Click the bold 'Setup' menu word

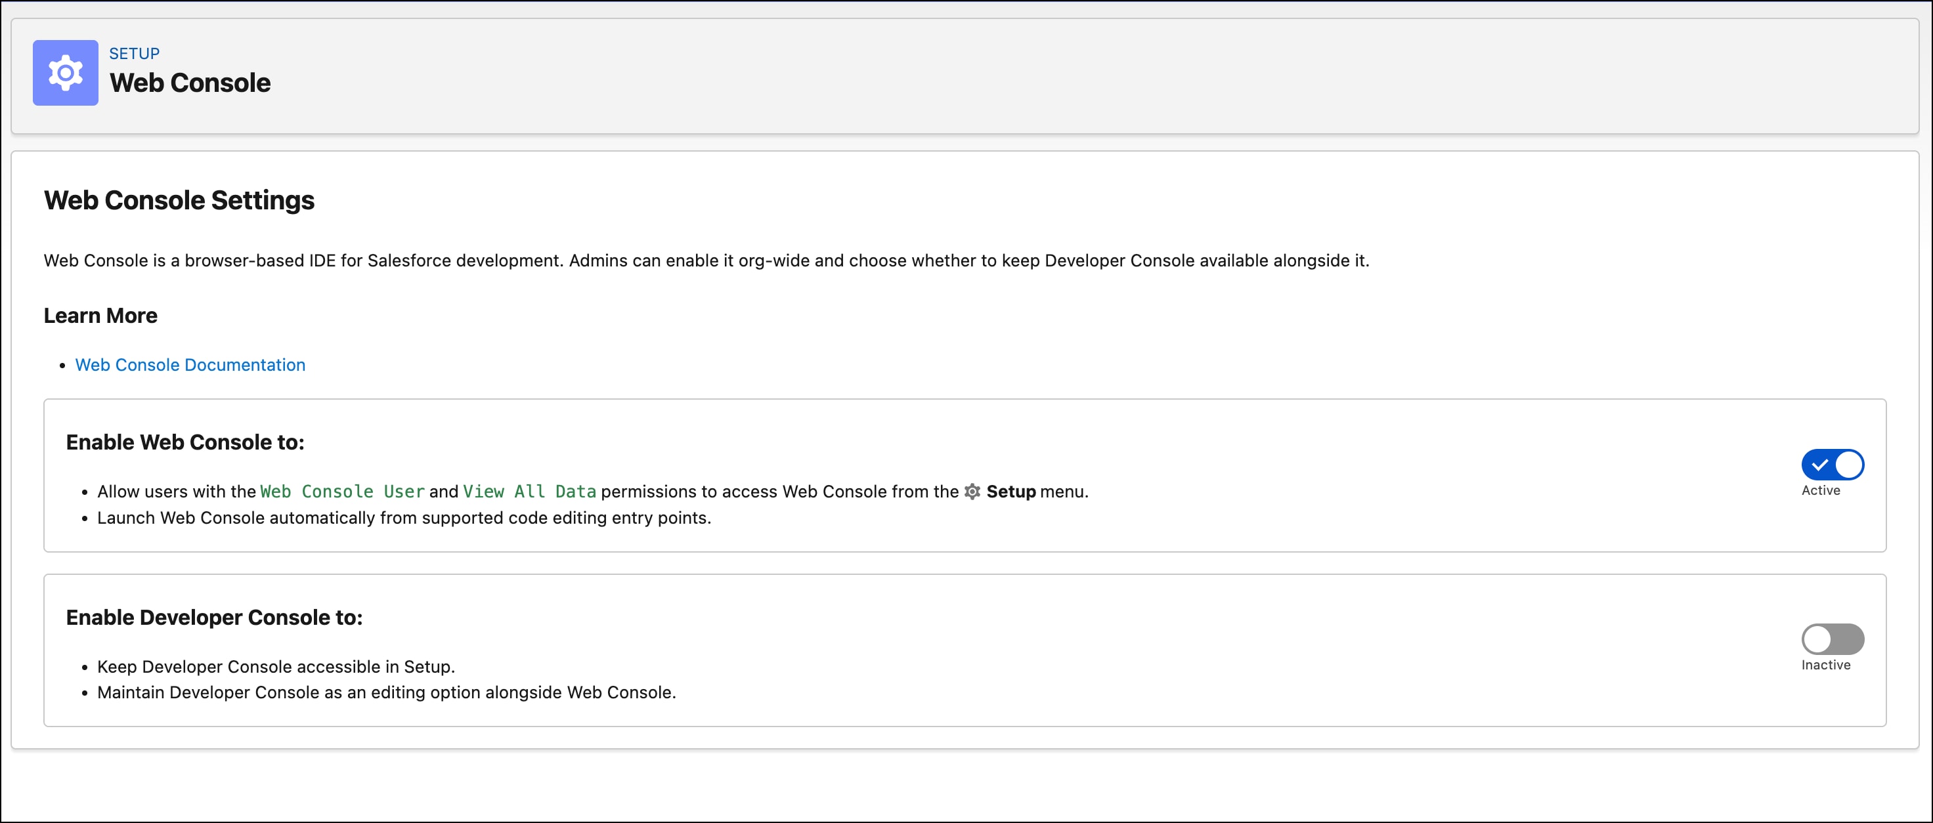pos(1010,492)
